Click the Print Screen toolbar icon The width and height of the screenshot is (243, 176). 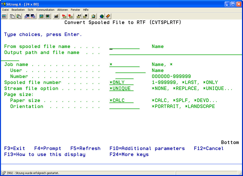point(4,16)
